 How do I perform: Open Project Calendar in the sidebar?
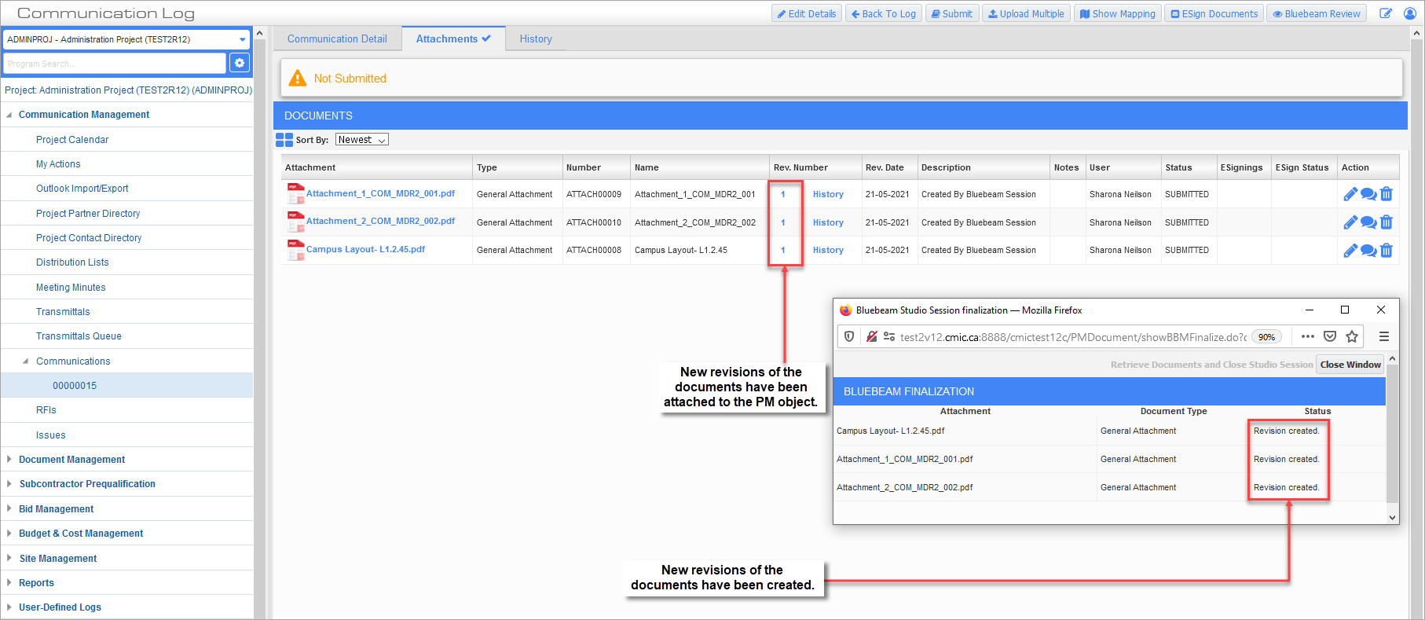(72, 140)
